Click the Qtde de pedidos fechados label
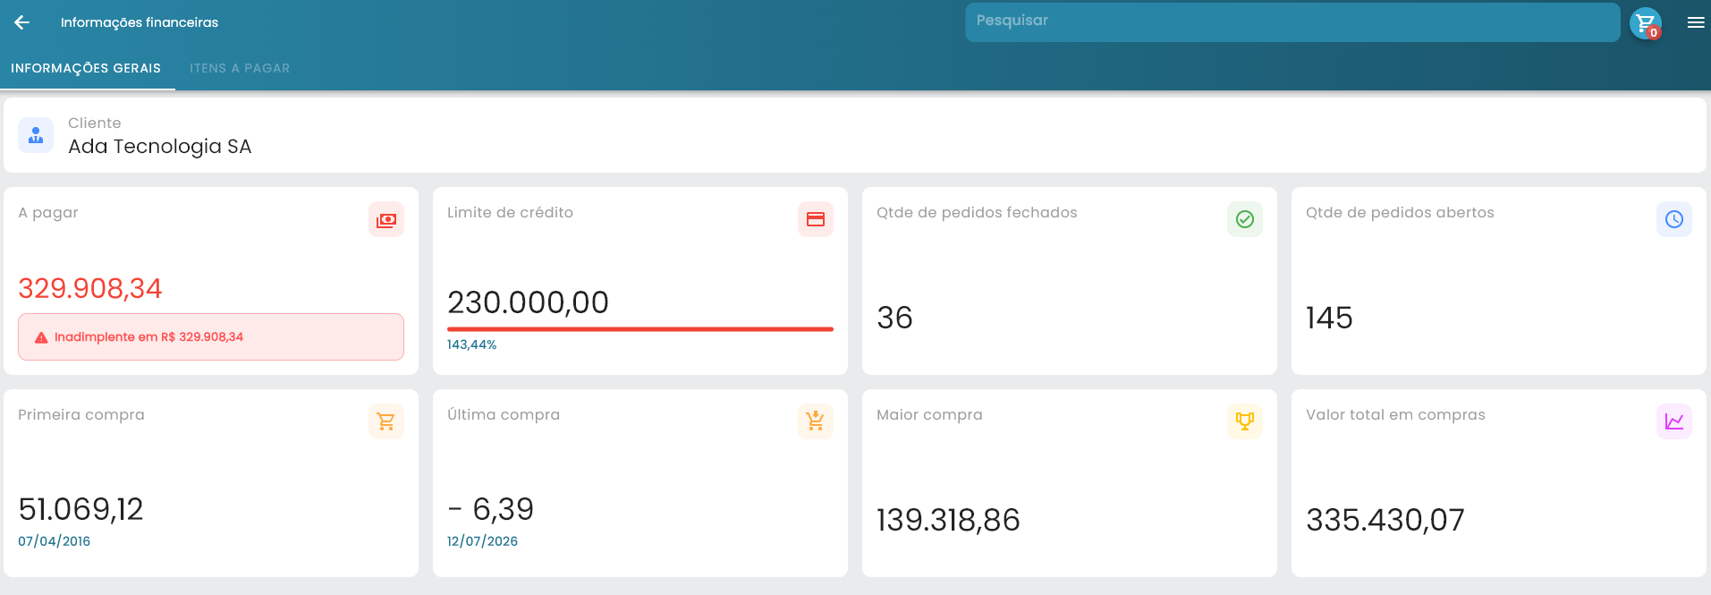Viewport: 1711px width, 595px height. [x=977, y=213]
